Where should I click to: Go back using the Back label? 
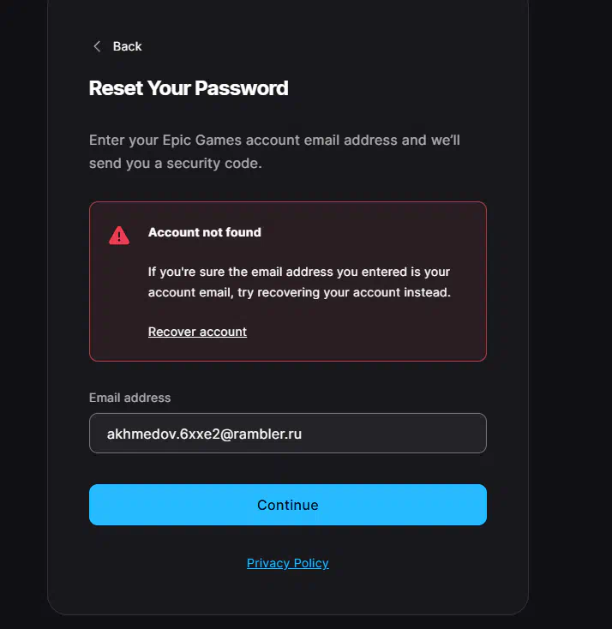coord(128,46)
